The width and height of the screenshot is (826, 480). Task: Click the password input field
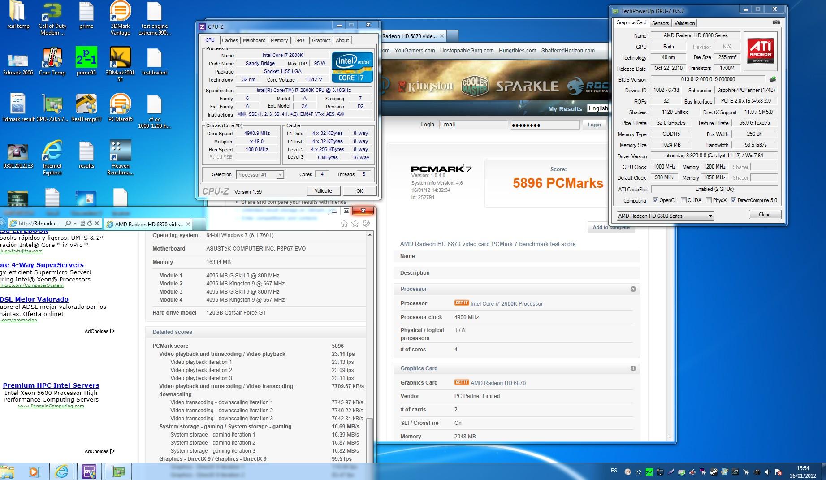(545, 125)
